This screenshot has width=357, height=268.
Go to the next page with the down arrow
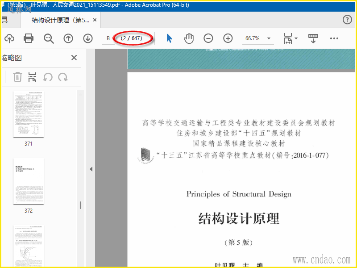88,38
